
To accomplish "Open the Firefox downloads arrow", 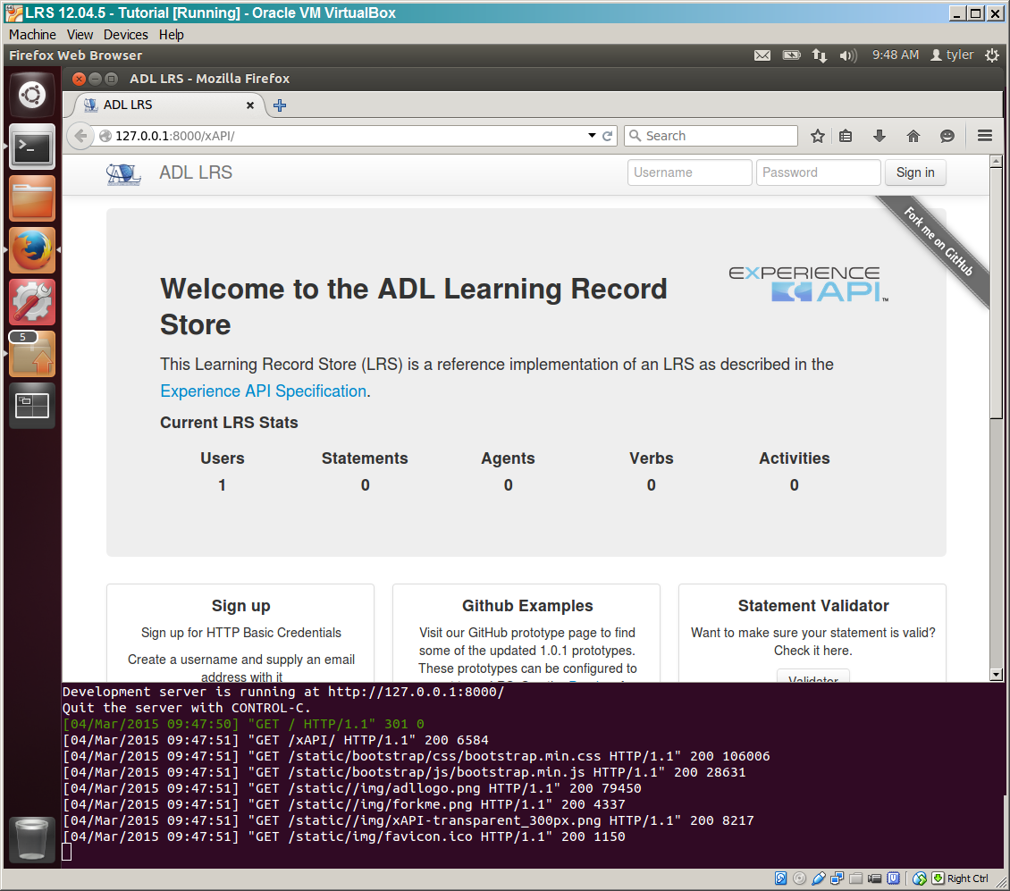I will click(x=880, y=136).
